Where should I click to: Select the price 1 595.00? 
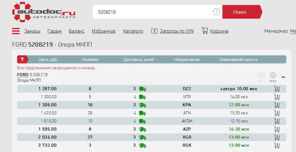tap(48, 129)
